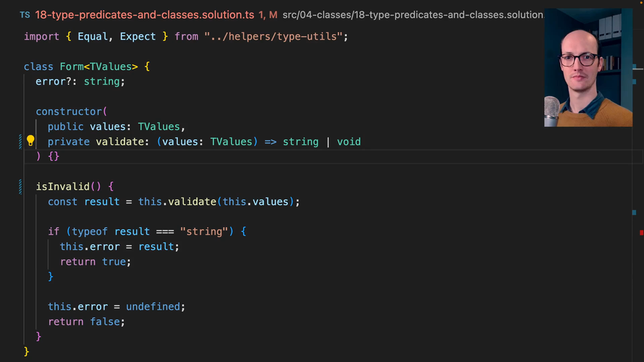Screen dimensions: 644x362
Task: Place cursor on the undefined keyword
Action: tap(154, 306)
